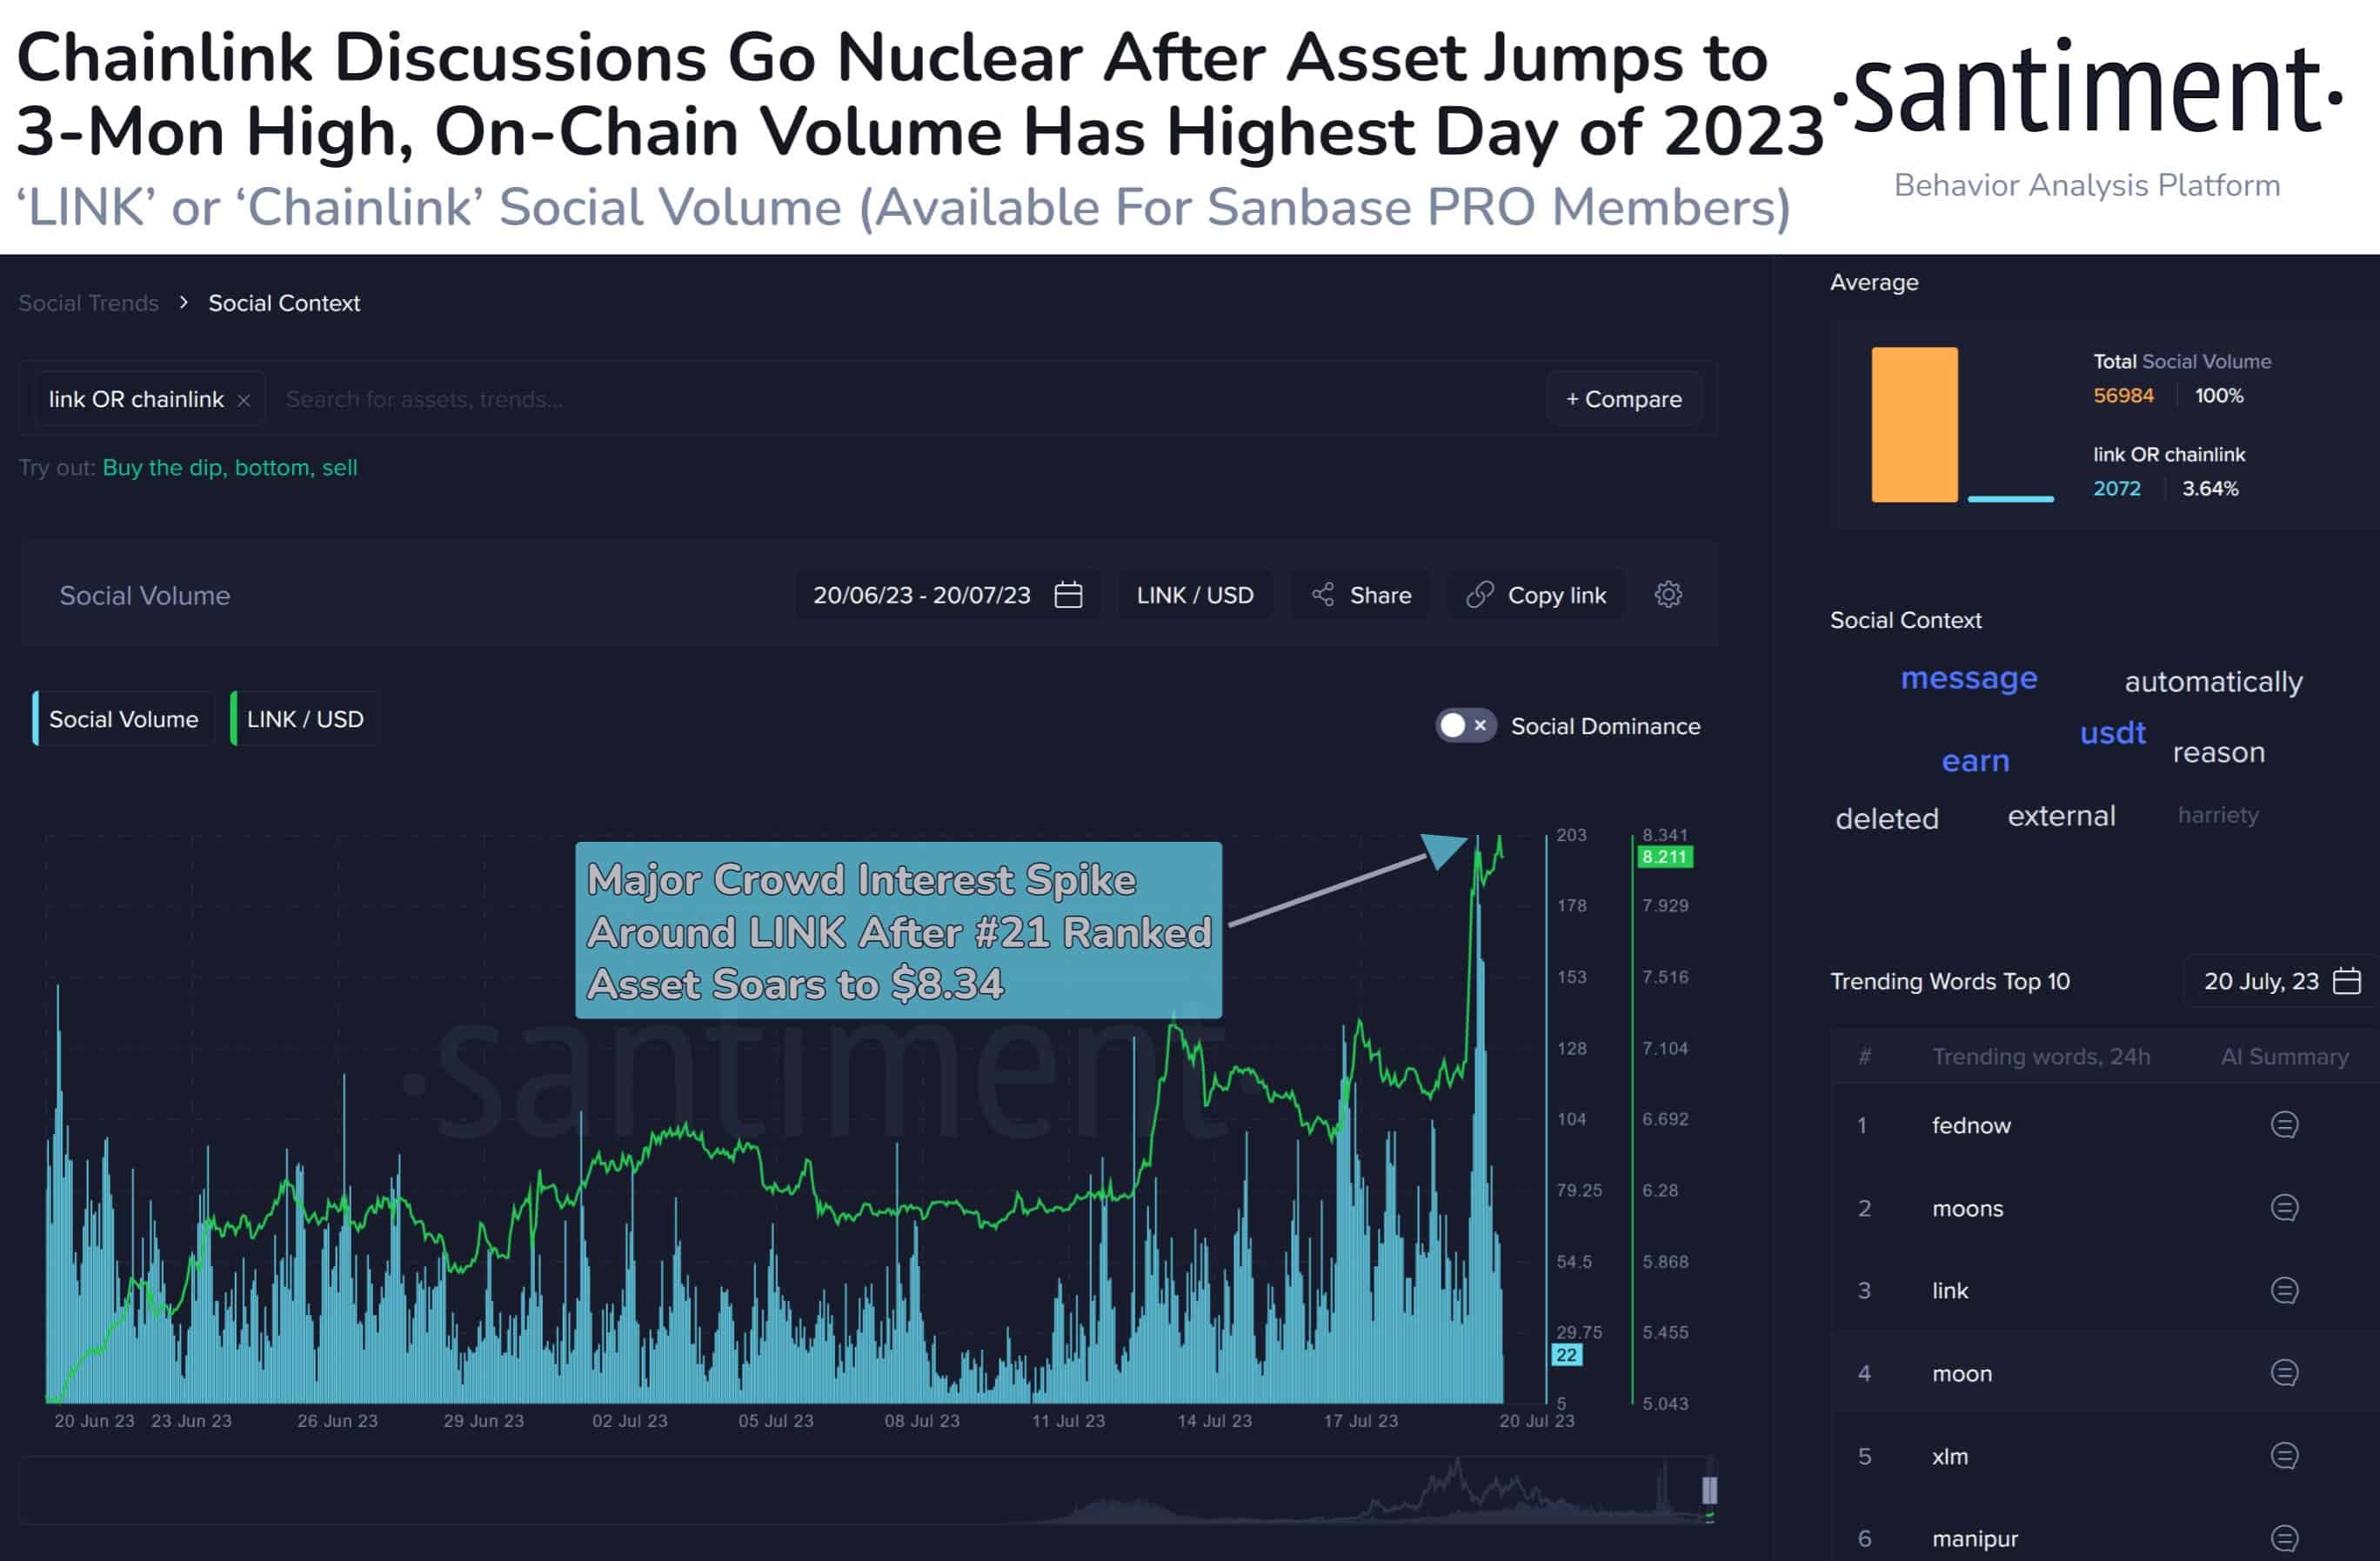
Task: Click AI Summary icon for link row
Action: click(2284, 1291)
